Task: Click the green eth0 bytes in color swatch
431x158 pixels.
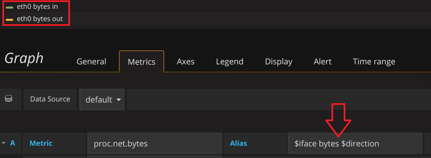Action: point(10,7)
